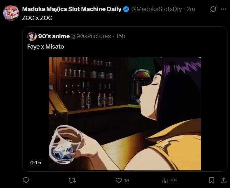Click the 0:15 video duration label
Viewport: 230px width, 188px height.
36,163
